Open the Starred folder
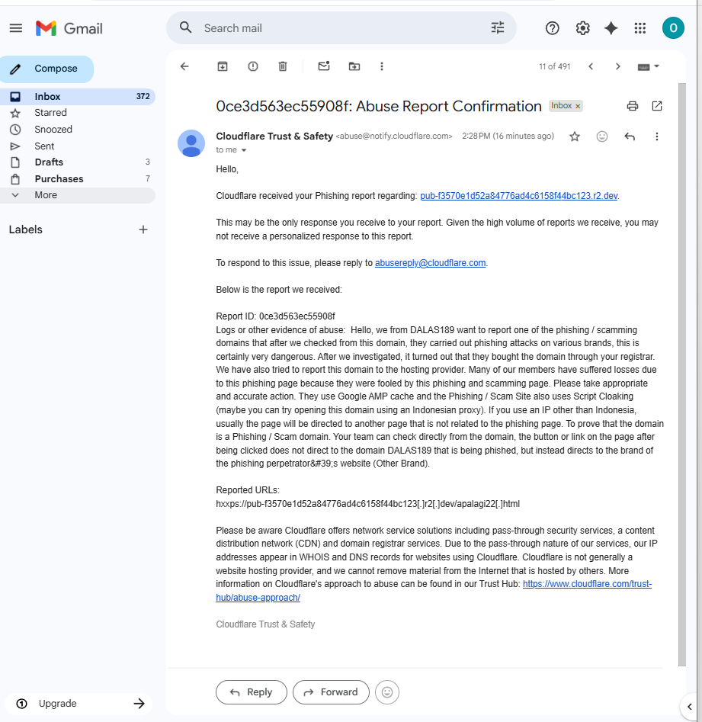Image resolution: width=702 pixels, height=722 pixels. (77, 113)
